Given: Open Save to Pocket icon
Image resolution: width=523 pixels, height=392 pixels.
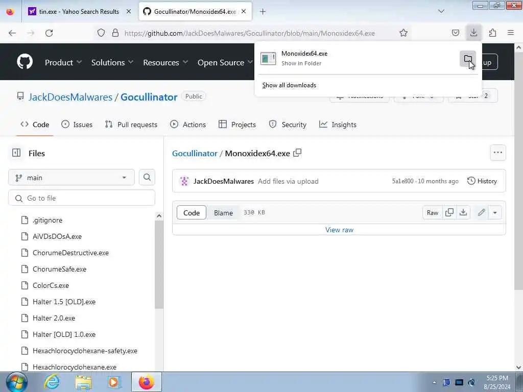Looking at the screenshot, I should pyautogui.click(x=455, y=33).
